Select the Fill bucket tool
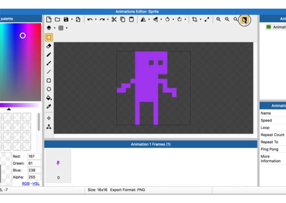Viewport: 286px width, 203px height. 49,98
